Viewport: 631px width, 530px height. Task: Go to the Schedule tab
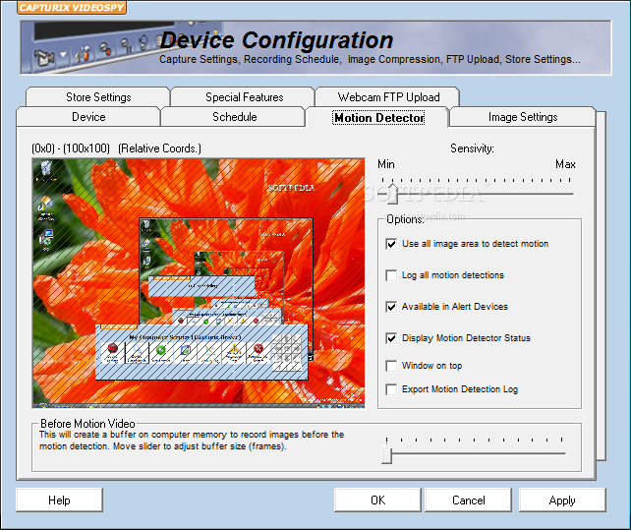click(234, 117)
